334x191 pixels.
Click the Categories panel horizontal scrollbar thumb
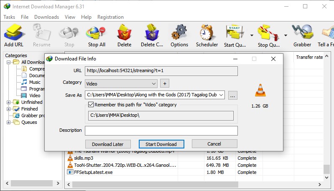tap(32, 183)
